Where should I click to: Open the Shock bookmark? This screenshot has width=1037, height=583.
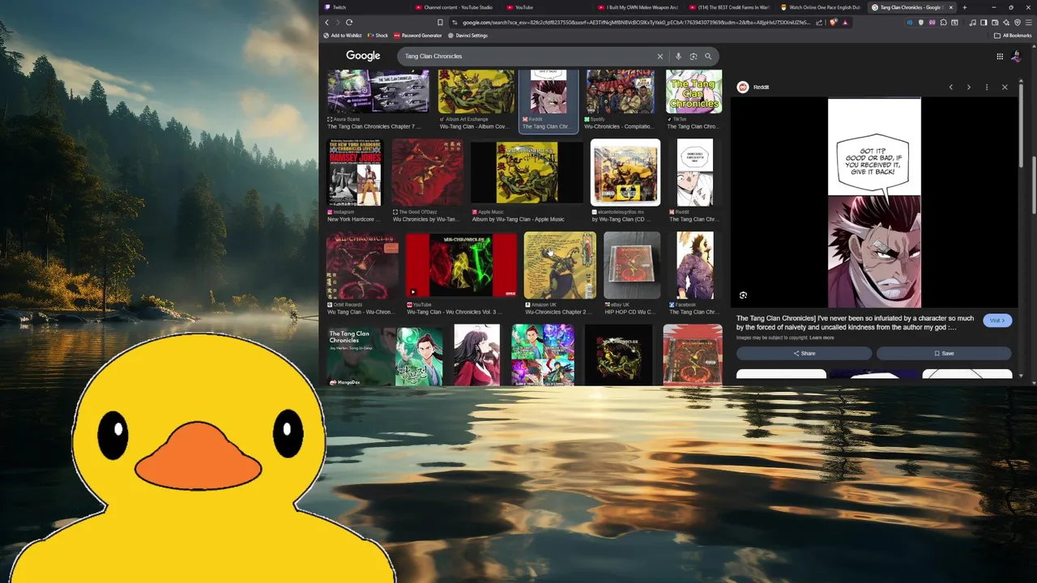pyautogui.click(x=378, y=36)
